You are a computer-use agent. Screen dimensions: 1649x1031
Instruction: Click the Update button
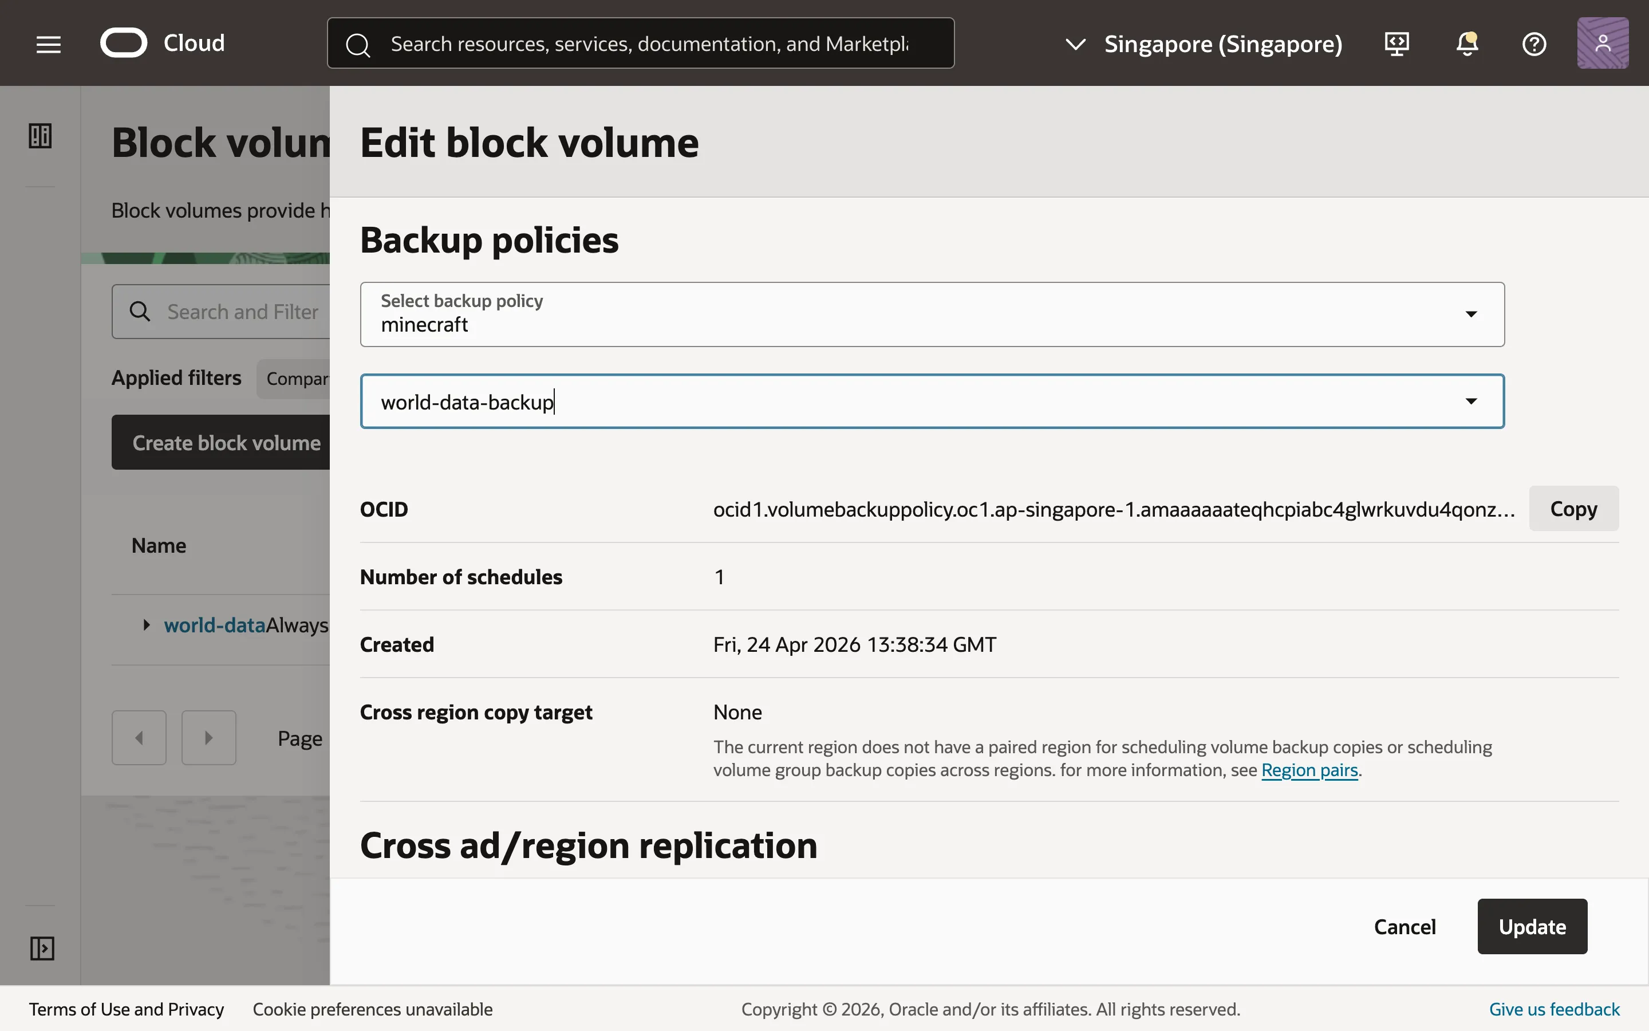(1531, 926)
